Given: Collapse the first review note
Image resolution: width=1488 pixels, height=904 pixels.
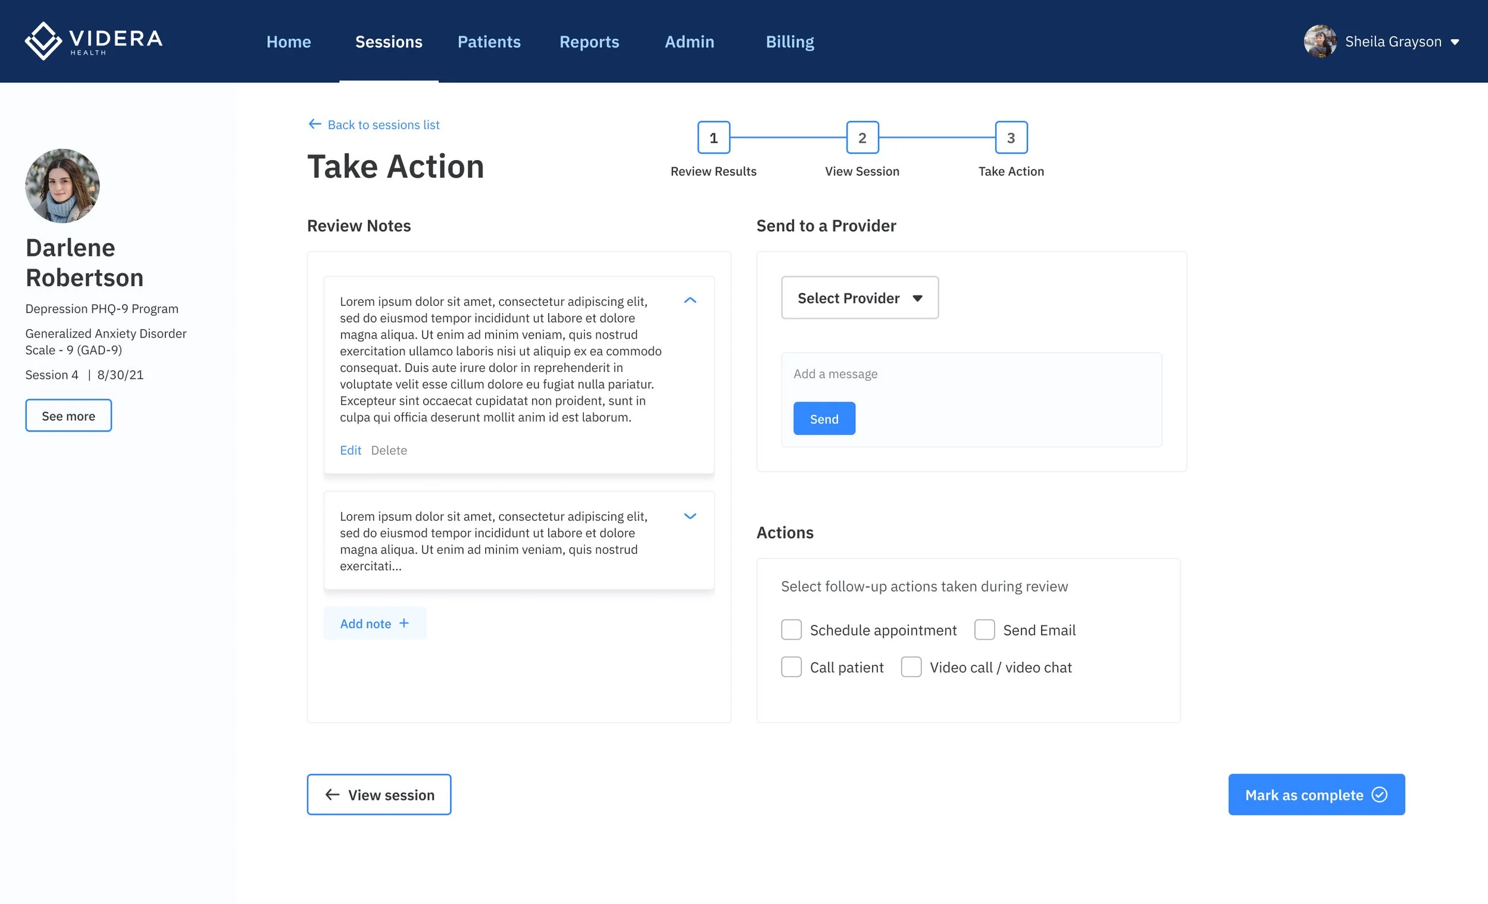Looking at the screenshot, I should [690, 300].
